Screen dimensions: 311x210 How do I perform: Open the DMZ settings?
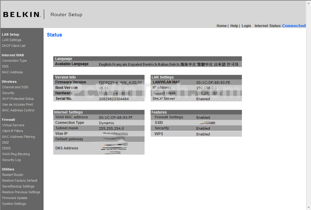pos(5,142)
